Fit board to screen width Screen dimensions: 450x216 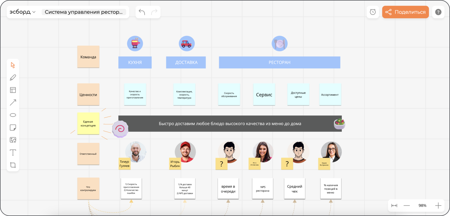[x=394, y=206]
